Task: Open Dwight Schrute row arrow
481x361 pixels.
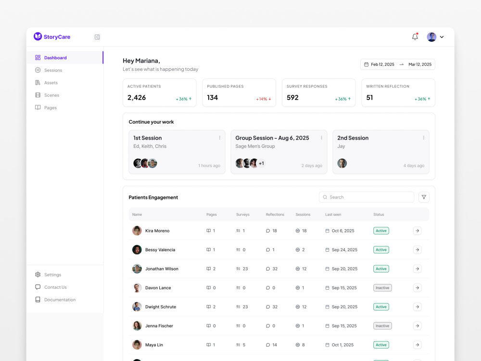Action: click(417, 307)
